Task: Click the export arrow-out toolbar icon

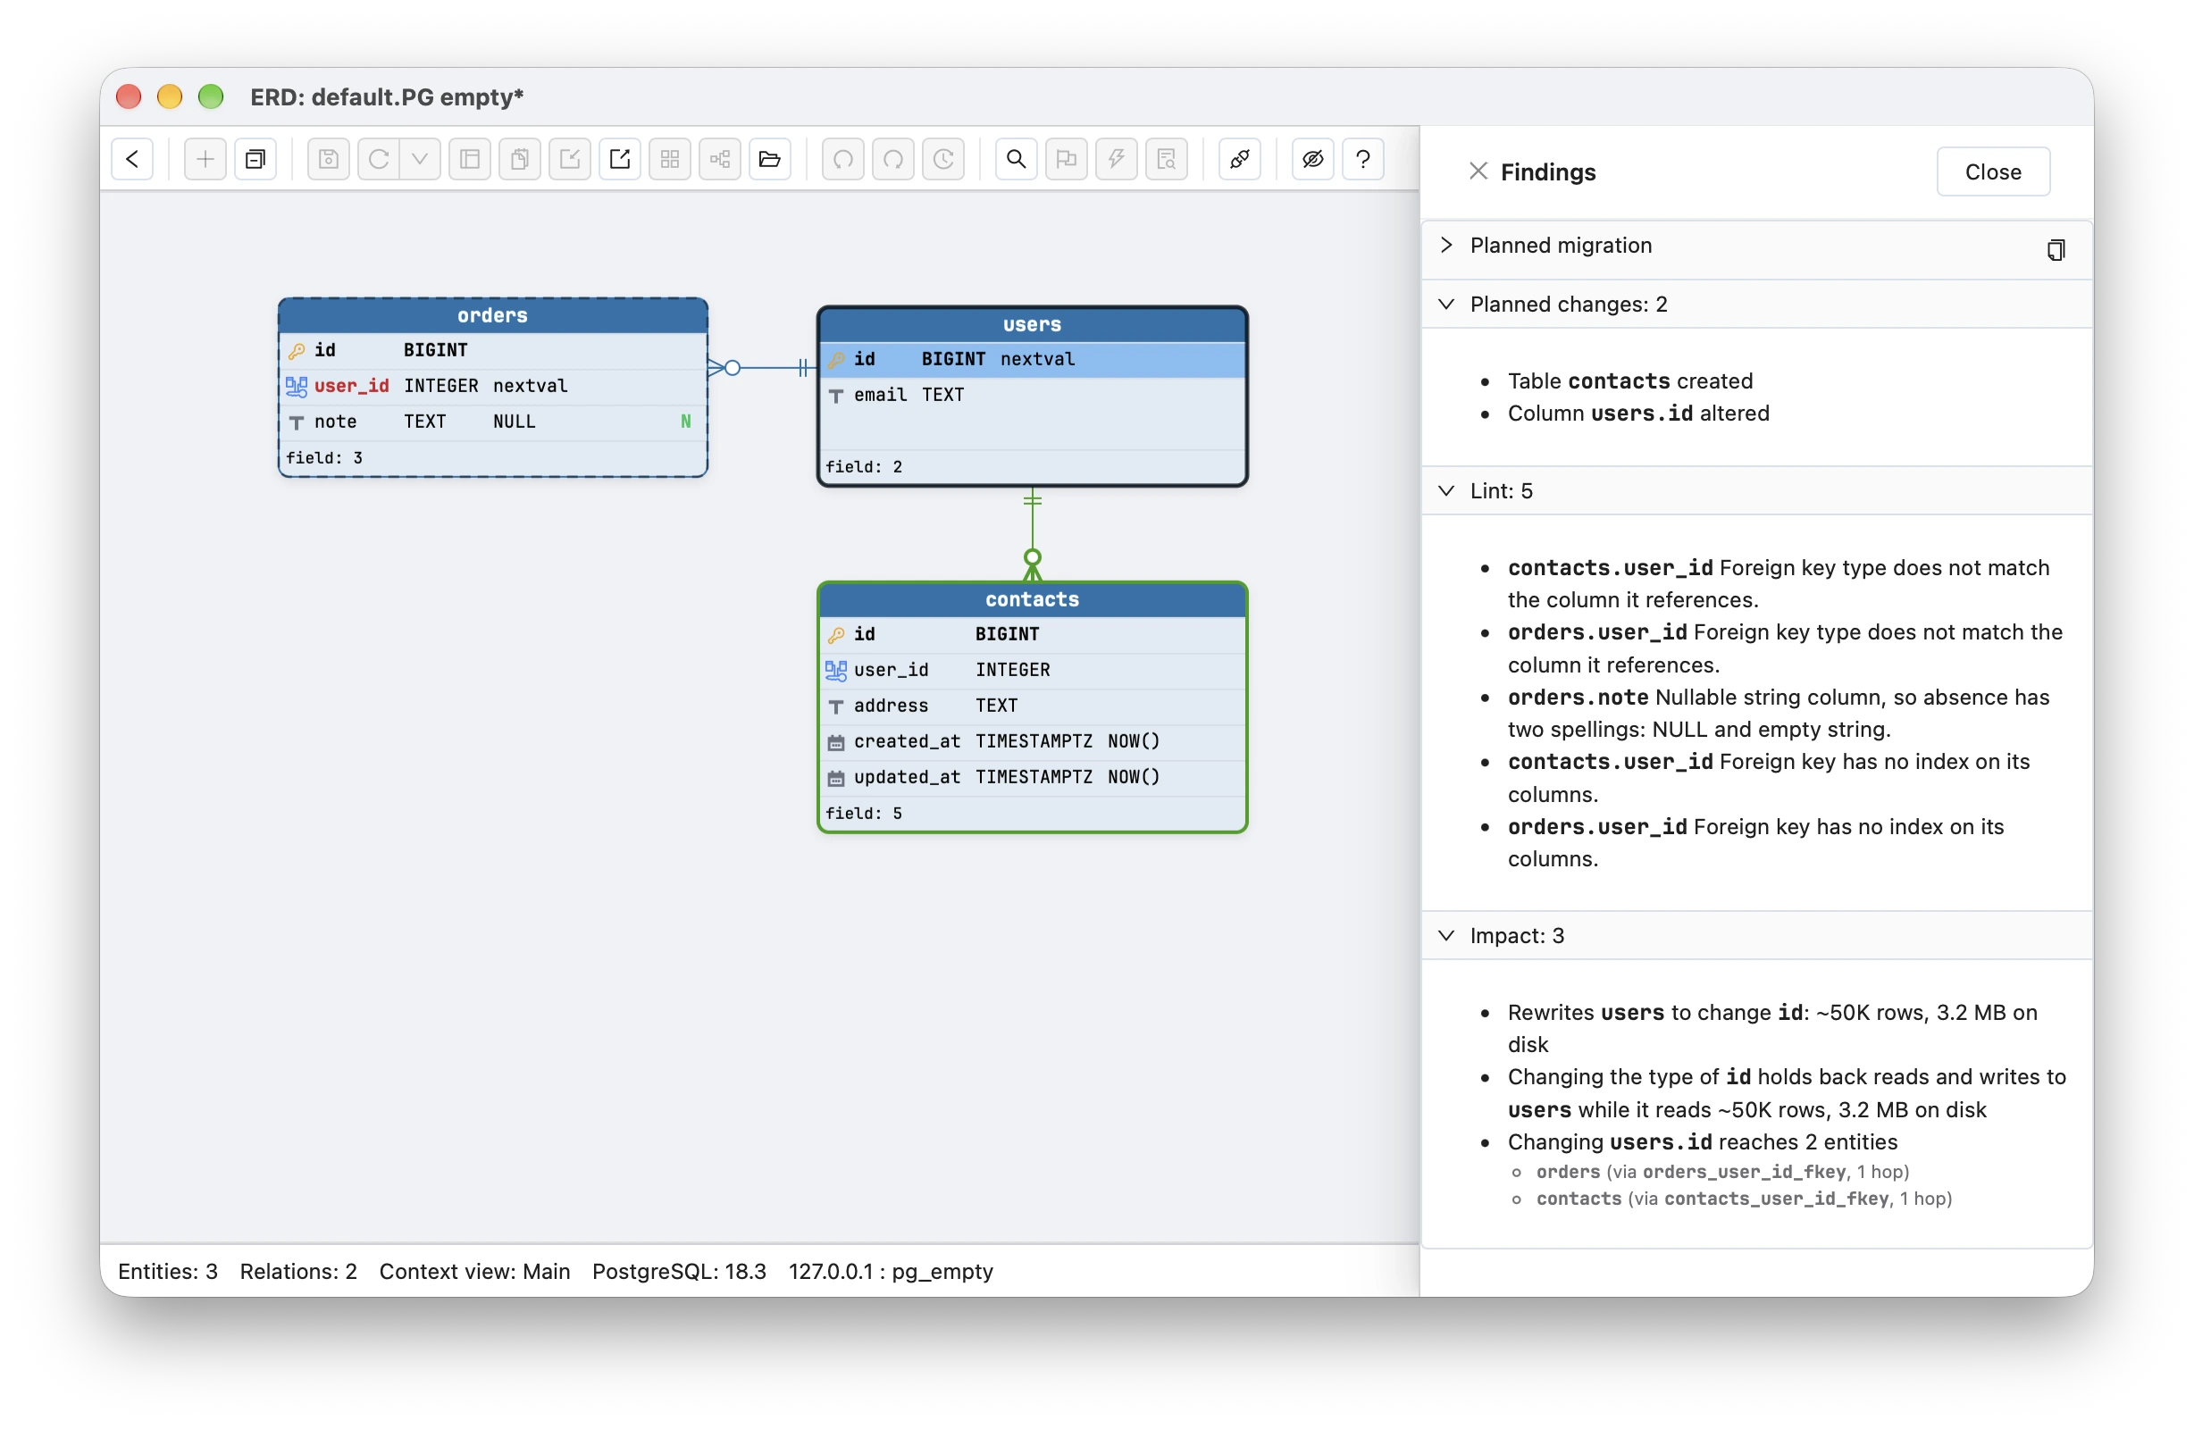Action: pyautogui.click(x=620, y=160)
